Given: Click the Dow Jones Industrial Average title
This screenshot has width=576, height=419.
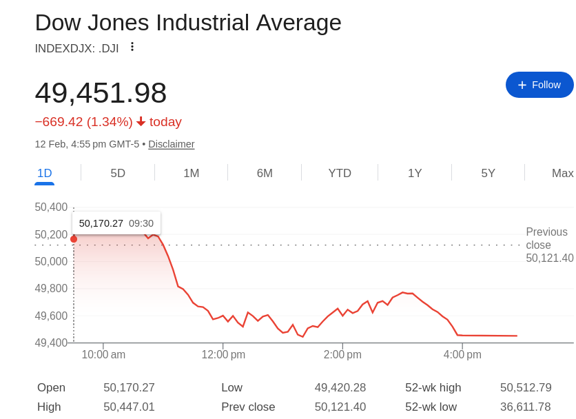Looking at the screenshot, I should tap(188, 23).
